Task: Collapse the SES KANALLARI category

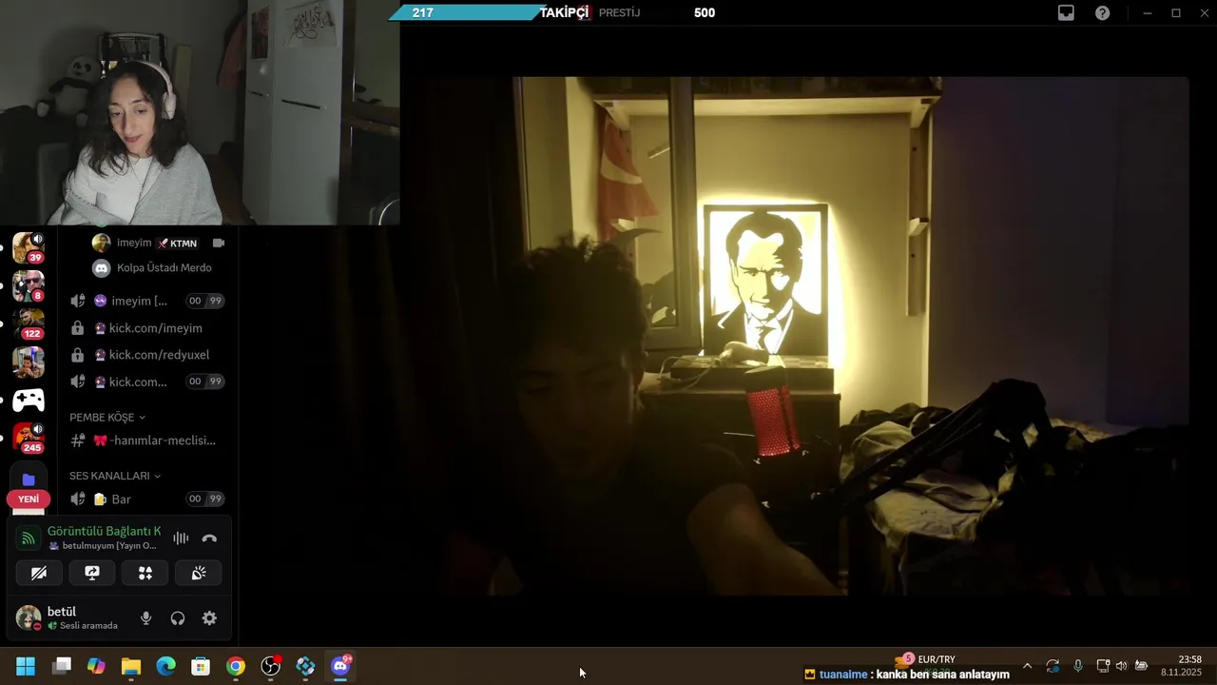Action: [x=115, y=476]
